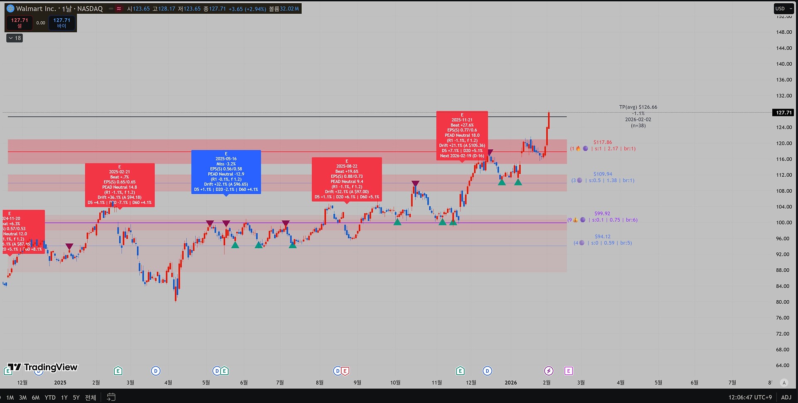Click the purple lightning bolt event marker
Screen dimensions: 798x403
(x=549, y=371)
